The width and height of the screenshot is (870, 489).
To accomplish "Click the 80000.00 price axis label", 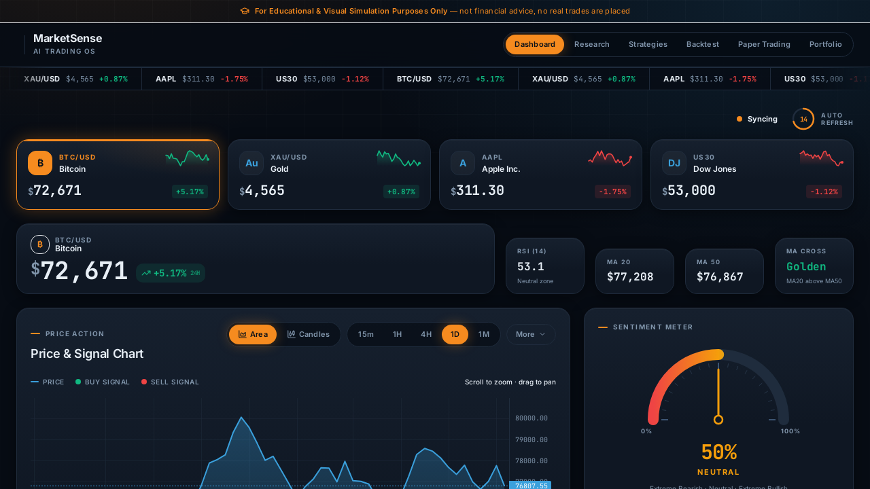I will [532, 418].
